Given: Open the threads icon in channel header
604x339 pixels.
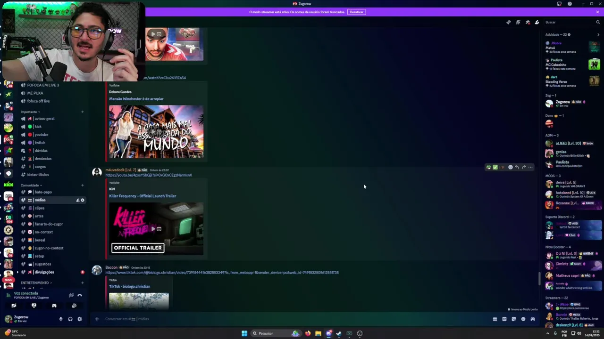Looking at the screenshot, I should pyautogui.click(x=508, y=22).
